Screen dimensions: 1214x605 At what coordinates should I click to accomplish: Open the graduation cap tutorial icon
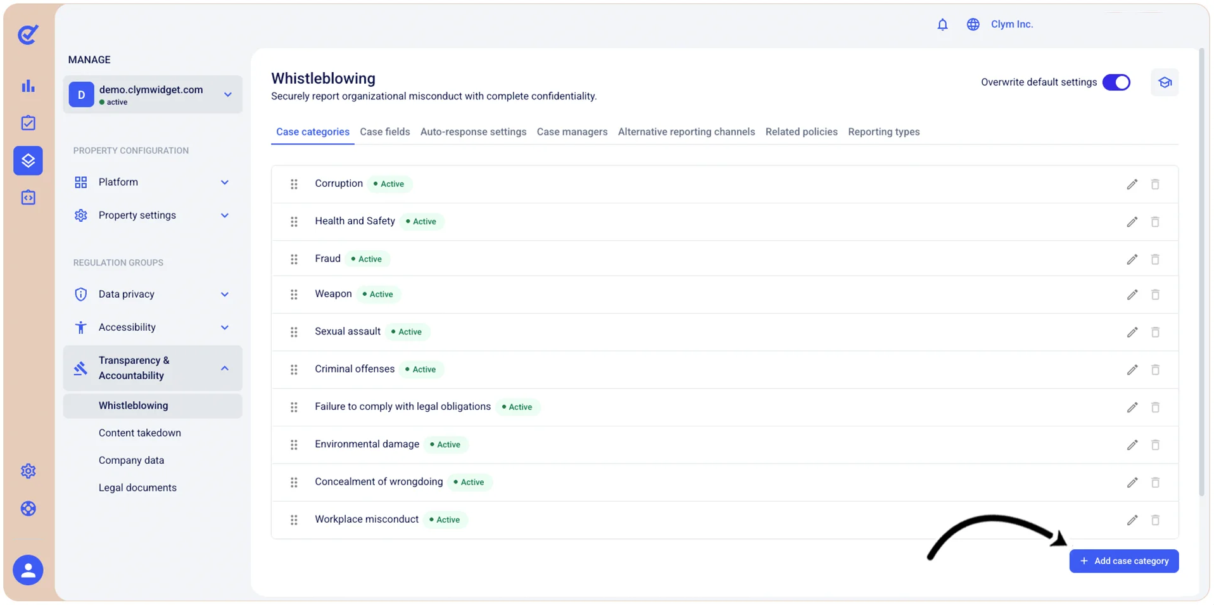(1165, 82)
